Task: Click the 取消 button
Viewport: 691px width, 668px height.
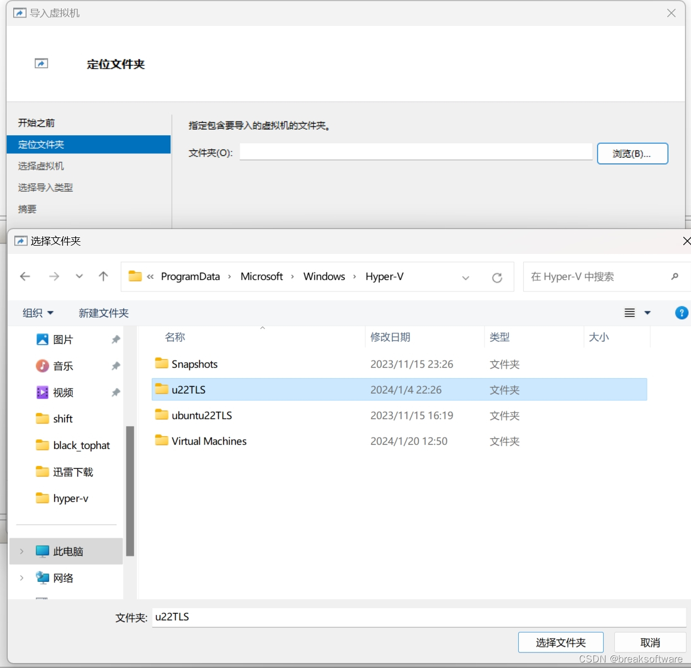Action: coord(650,643)
